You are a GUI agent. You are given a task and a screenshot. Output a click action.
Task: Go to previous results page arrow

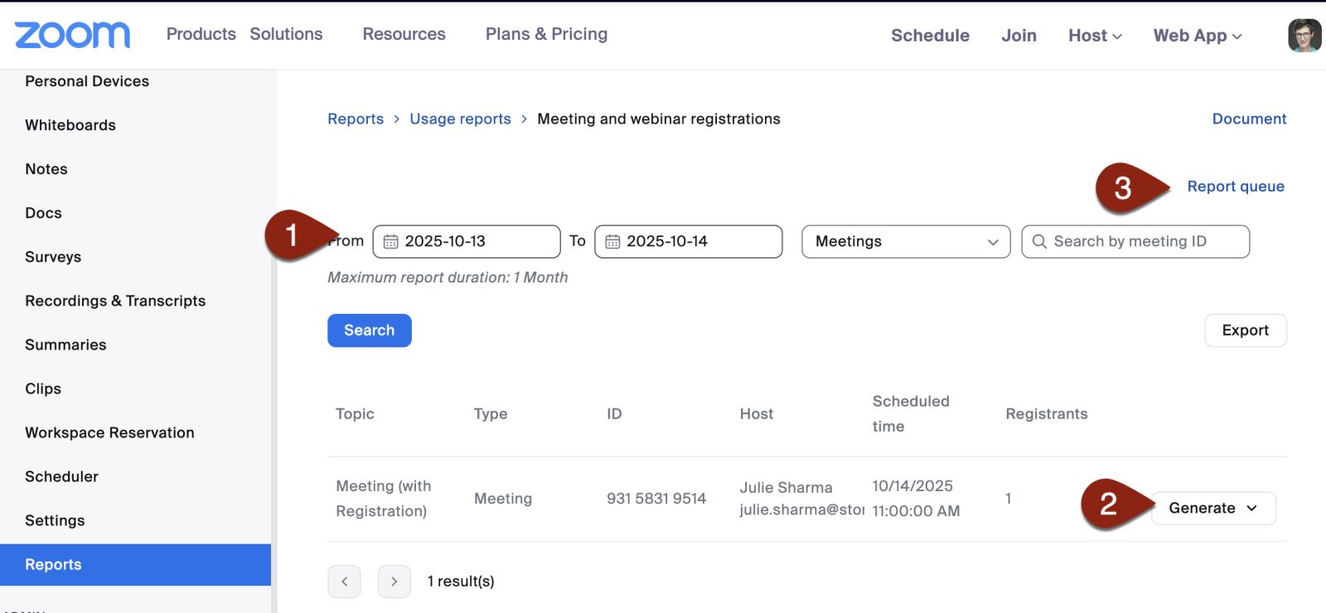(x=344, y=582)
